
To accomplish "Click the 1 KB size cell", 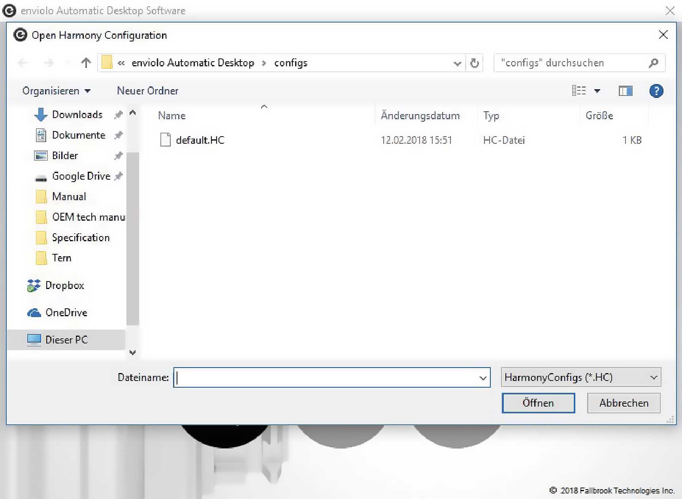I will (632, 140).
